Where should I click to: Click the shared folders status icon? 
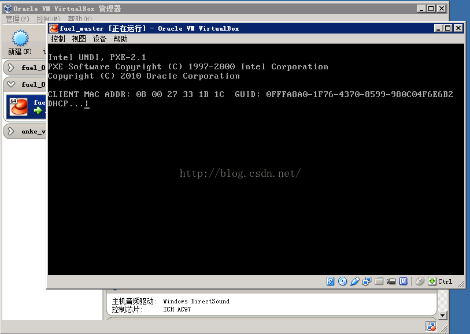pos(379,281)
